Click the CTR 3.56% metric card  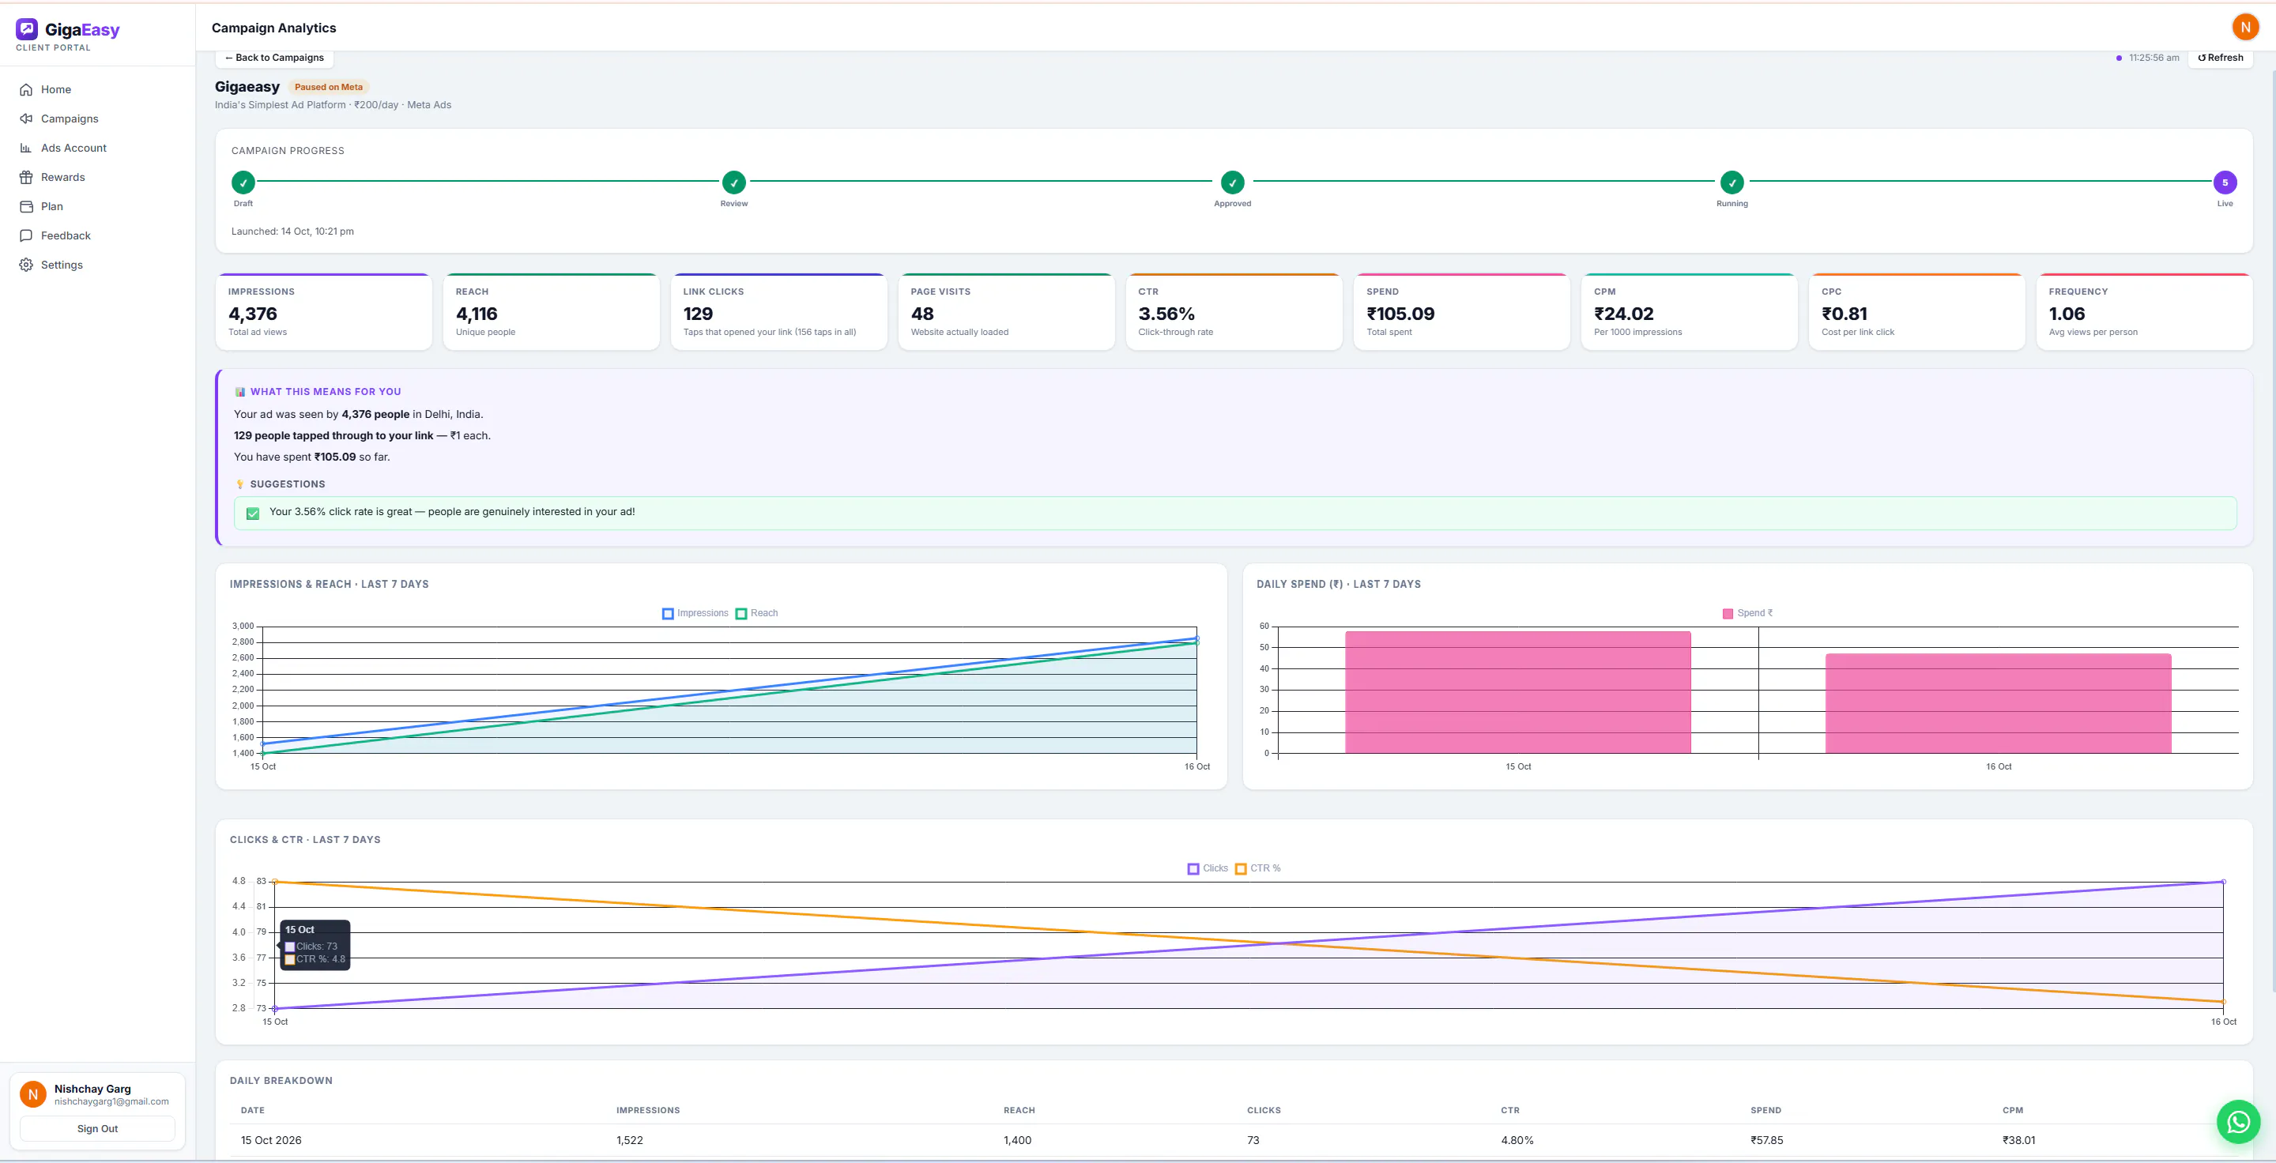tap(1234, 313)
